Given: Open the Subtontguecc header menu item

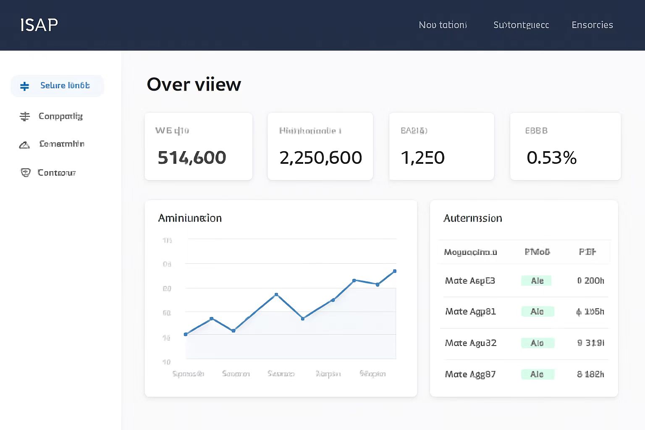Looking at the screenshot, I should tap(521, 25).
